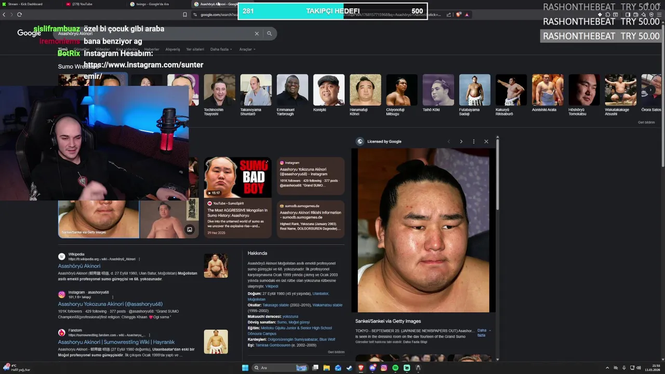665x374 pixels.
Task: Select the Yer siteleri search filter
Action: tap(195, 49)
